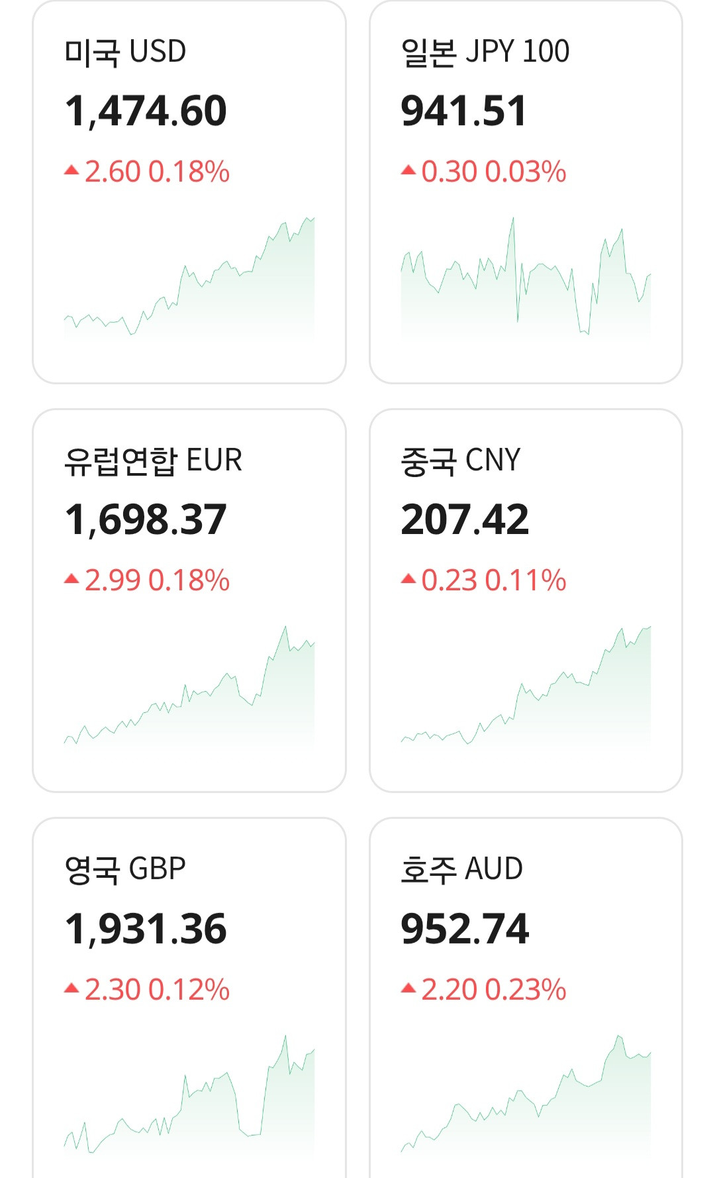Click the red up arrow beside JPY 0.30
The height and width of the screenshot is (1178, 715).
point(408,171)
